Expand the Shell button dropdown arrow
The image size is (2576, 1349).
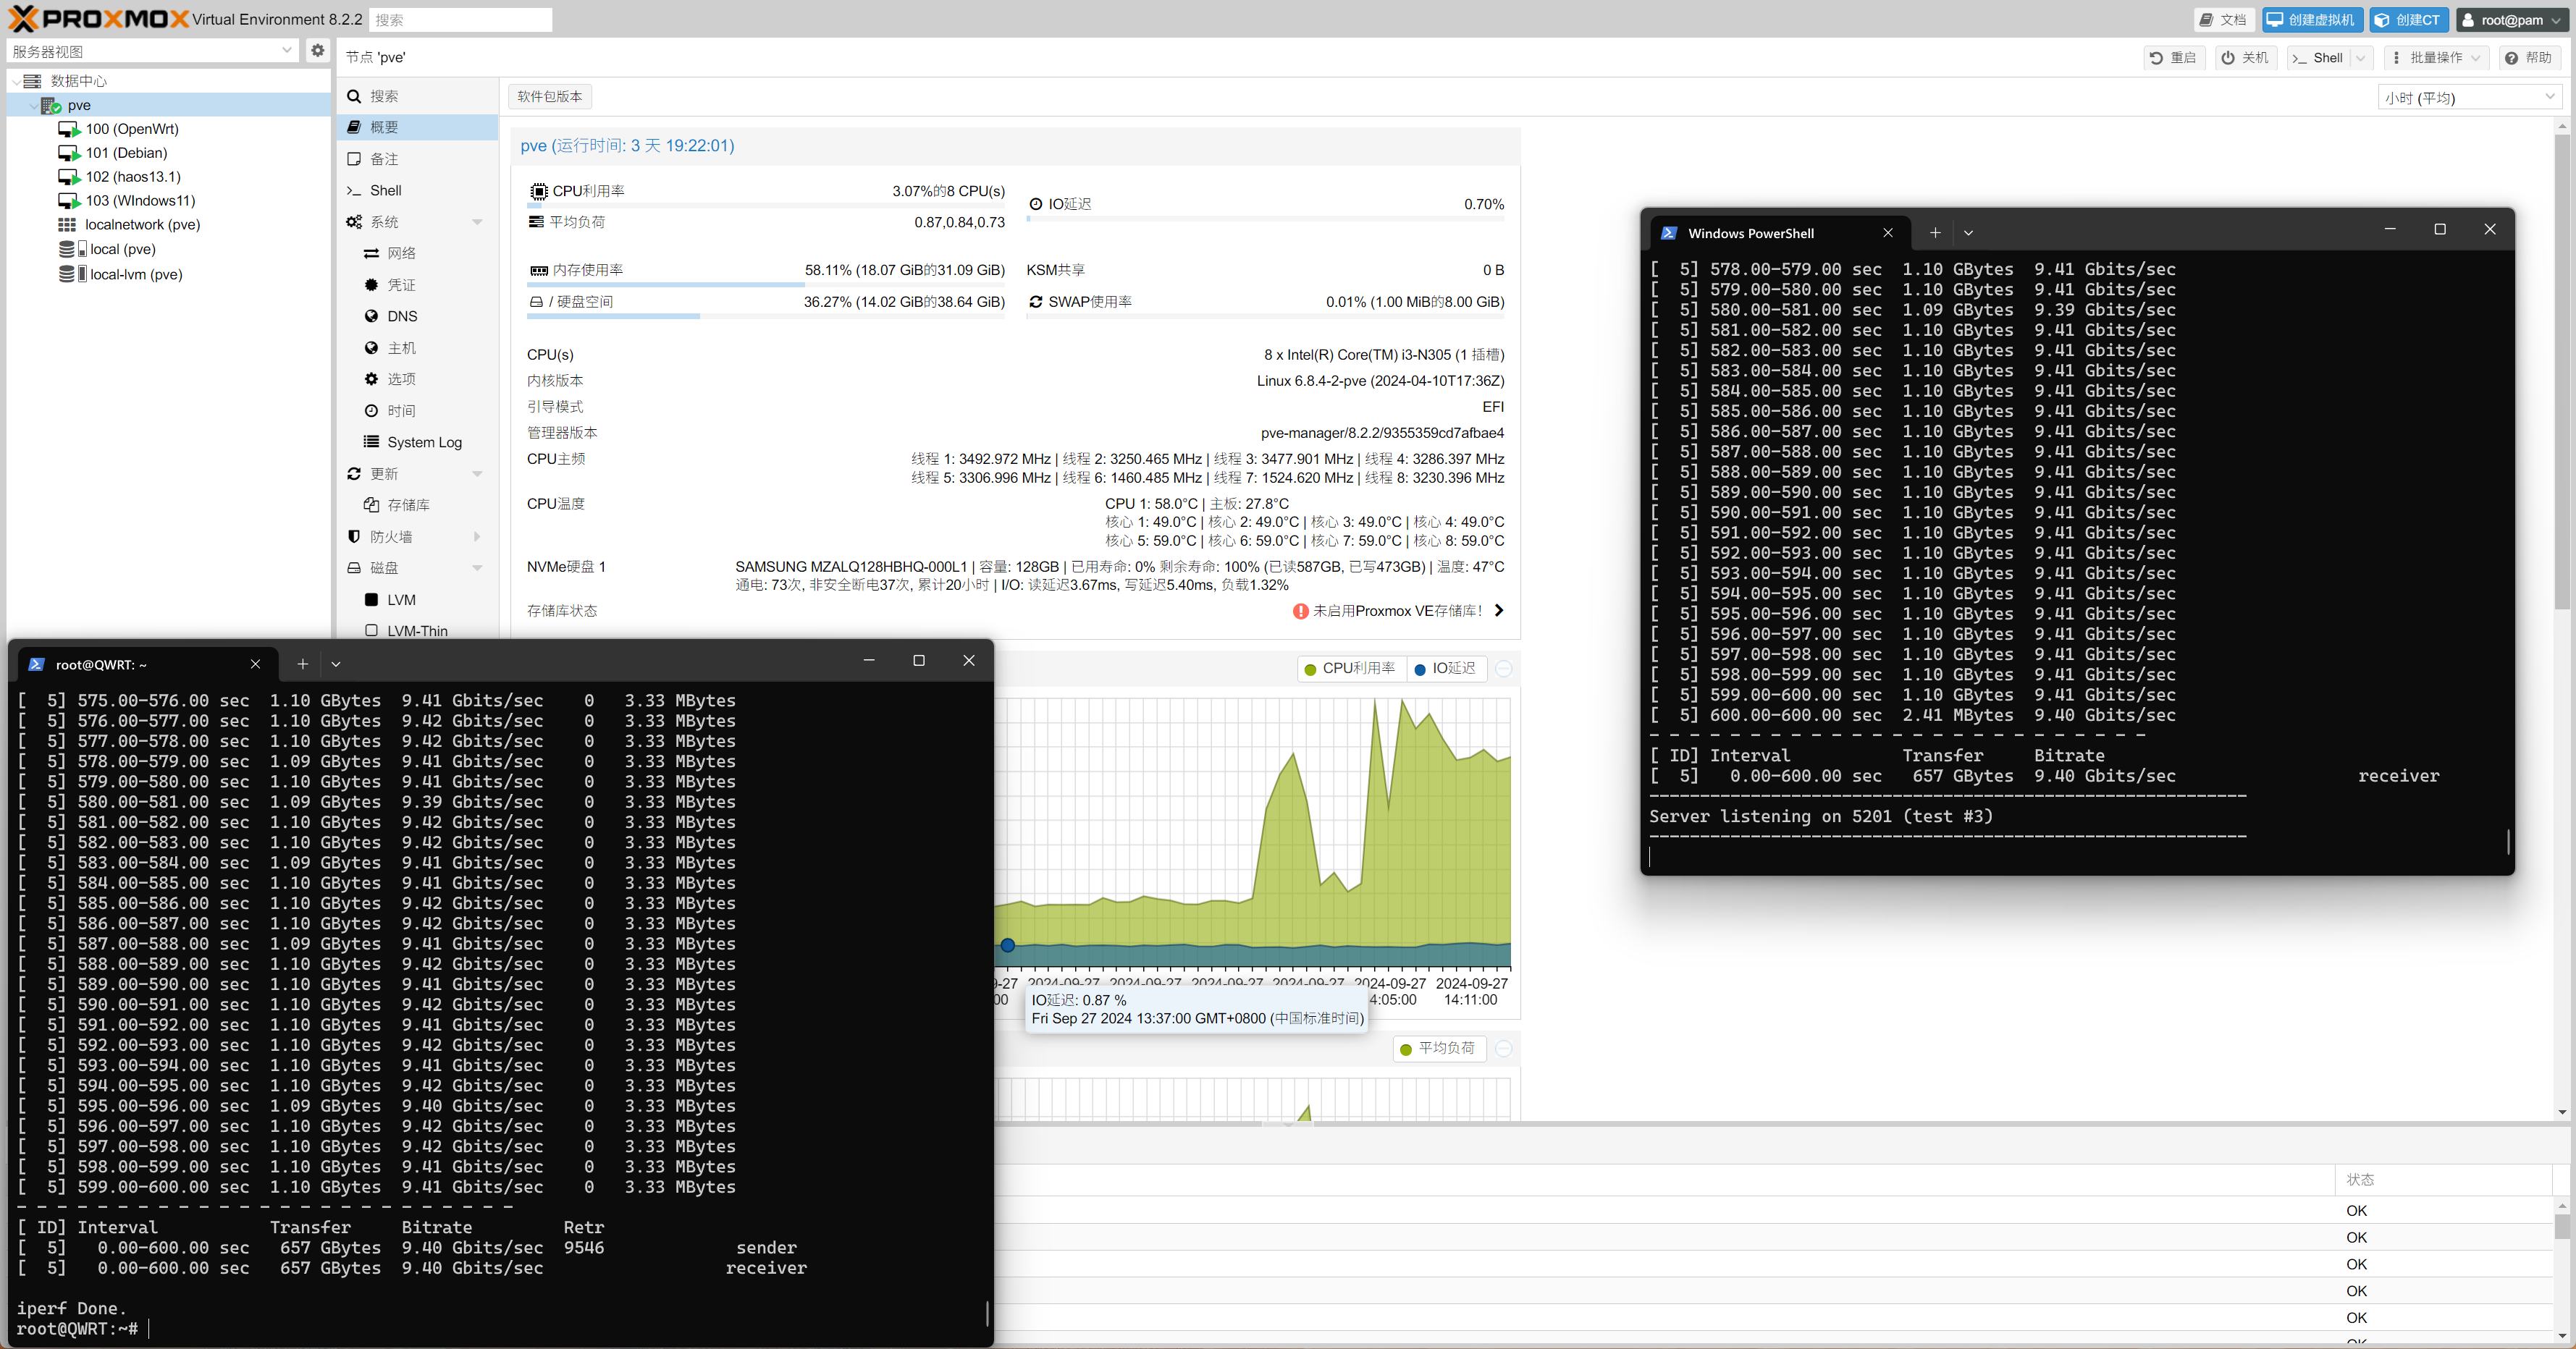2361,58
